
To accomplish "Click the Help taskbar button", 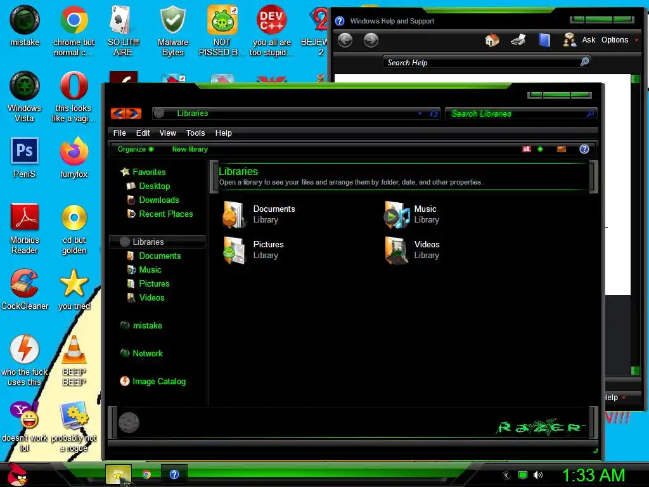I will pos(174,474).
